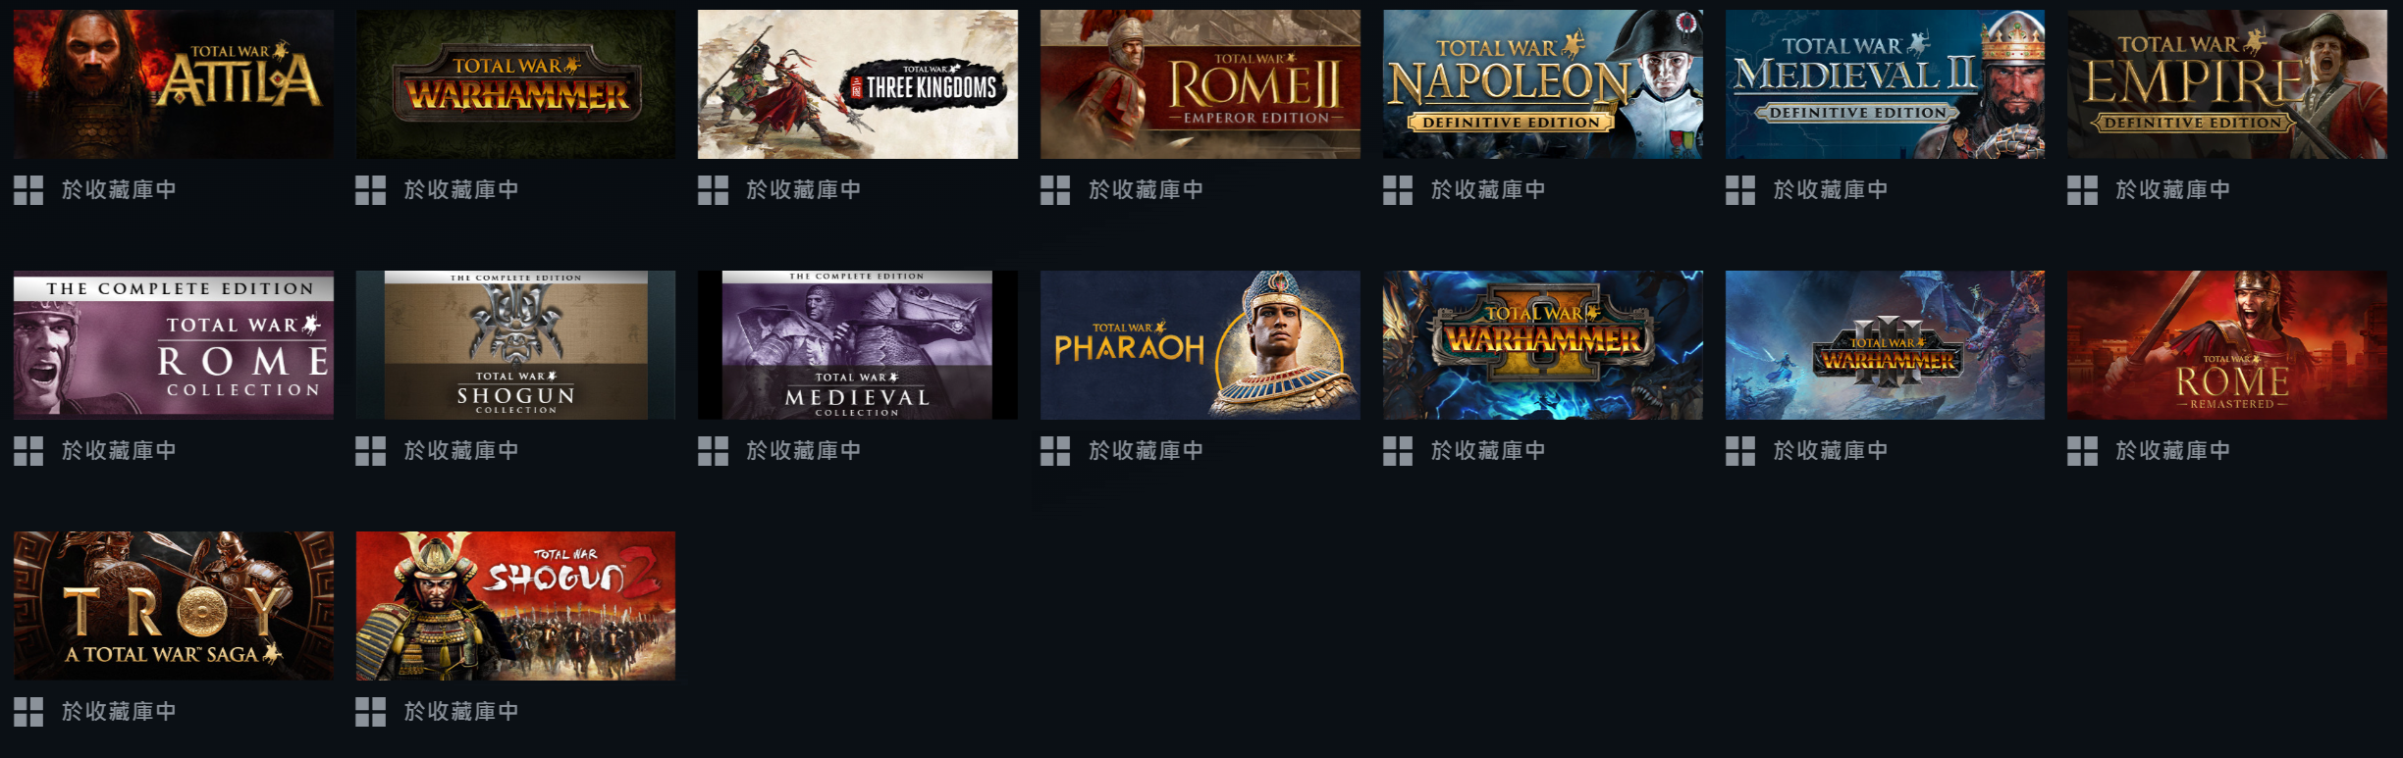2403x758 pixels.
Task: Click library grid icon under Shogun 2
Action: pyautogui.click(x=370, y=712)
